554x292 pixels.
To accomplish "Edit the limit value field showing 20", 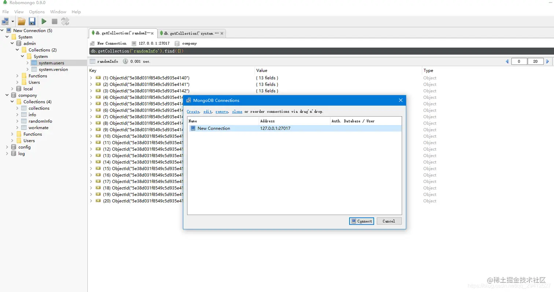I will click(x=535, y=61).
